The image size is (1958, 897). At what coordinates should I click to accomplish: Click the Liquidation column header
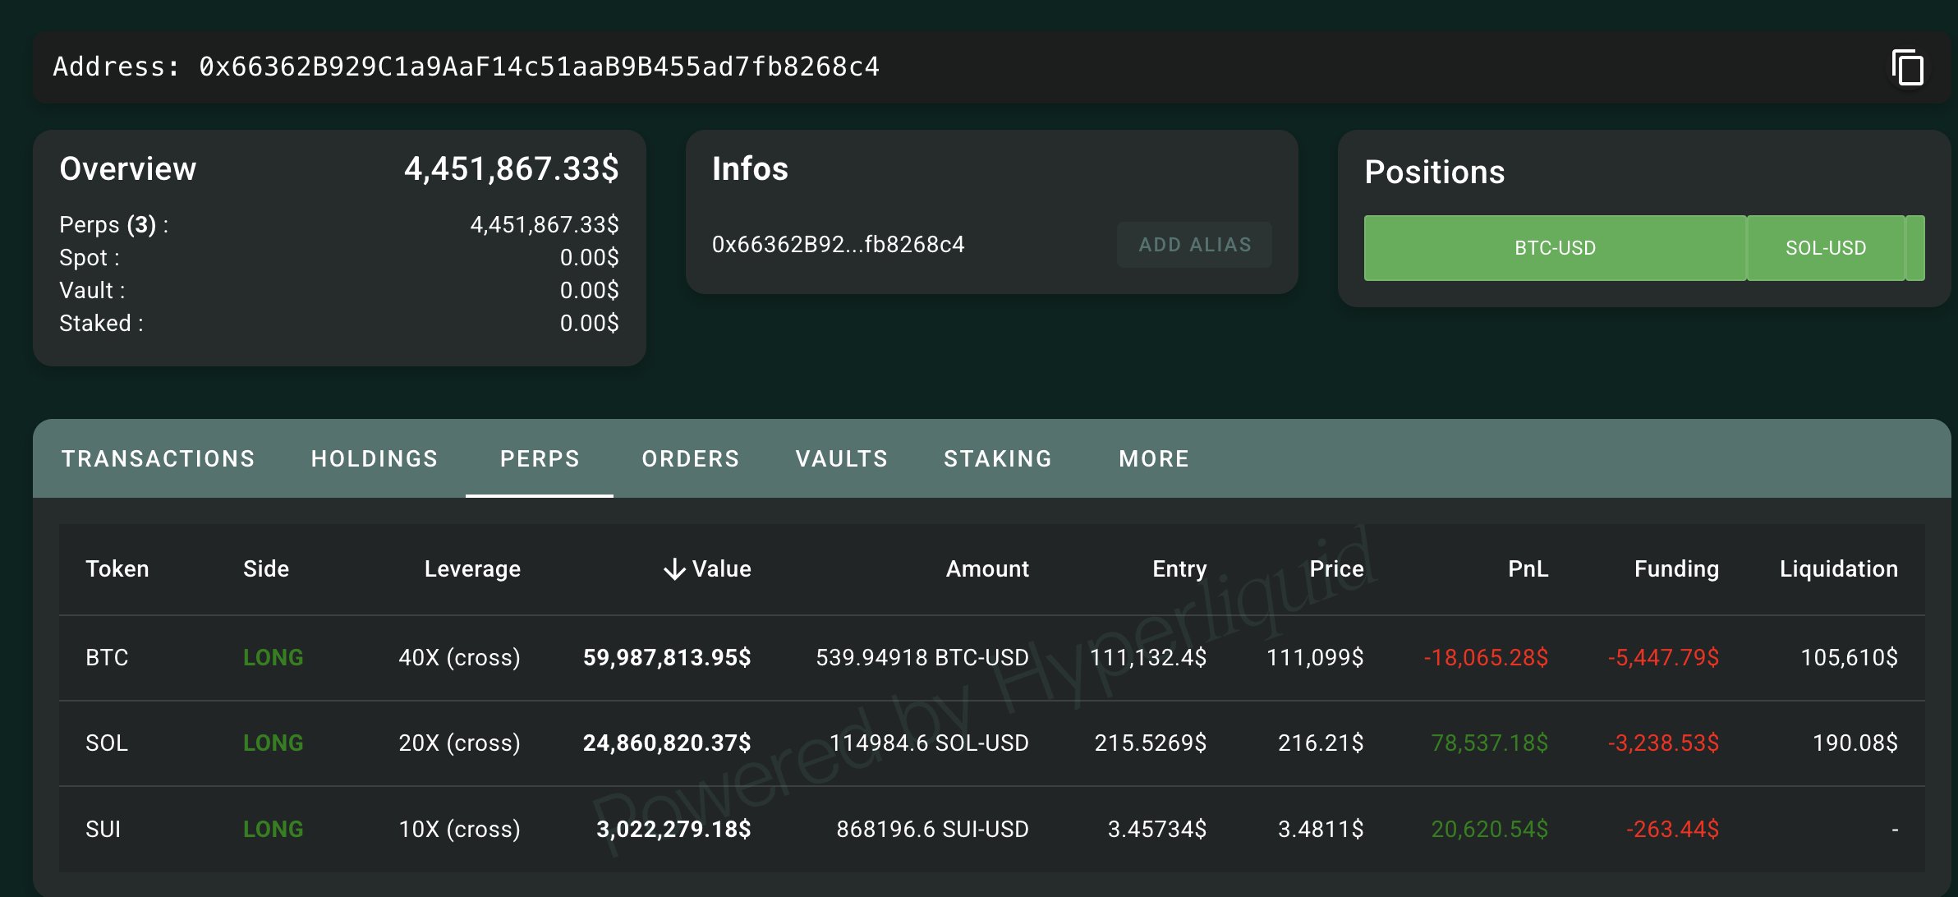pos(1838,568)
